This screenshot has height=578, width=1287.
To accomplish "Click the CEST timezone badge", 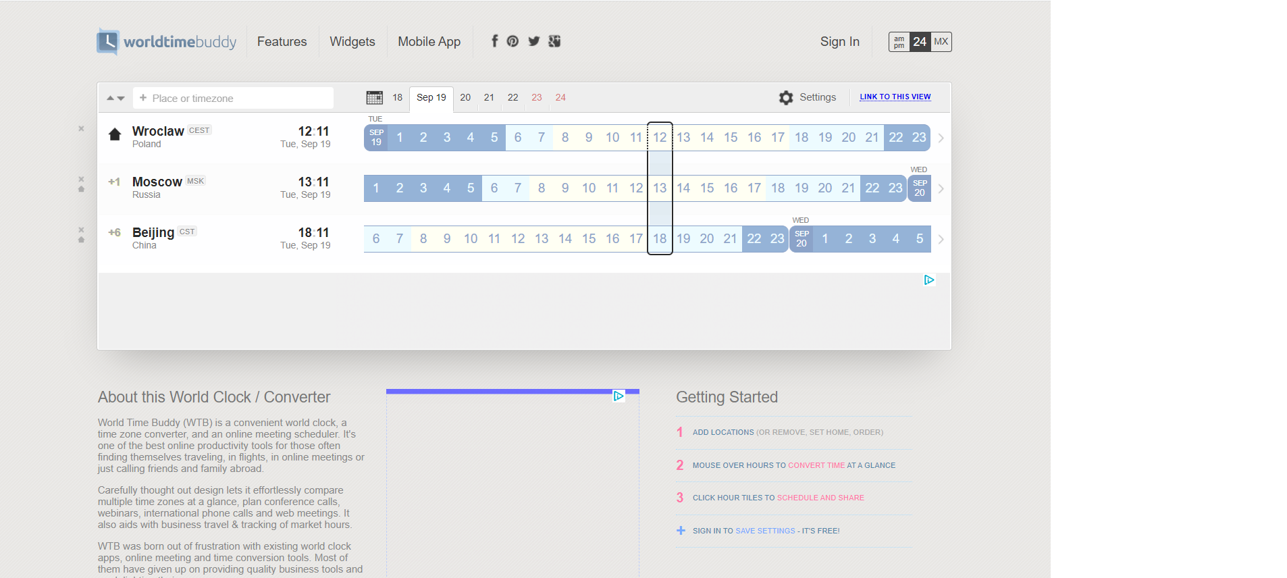I will (x=199, y=130).
